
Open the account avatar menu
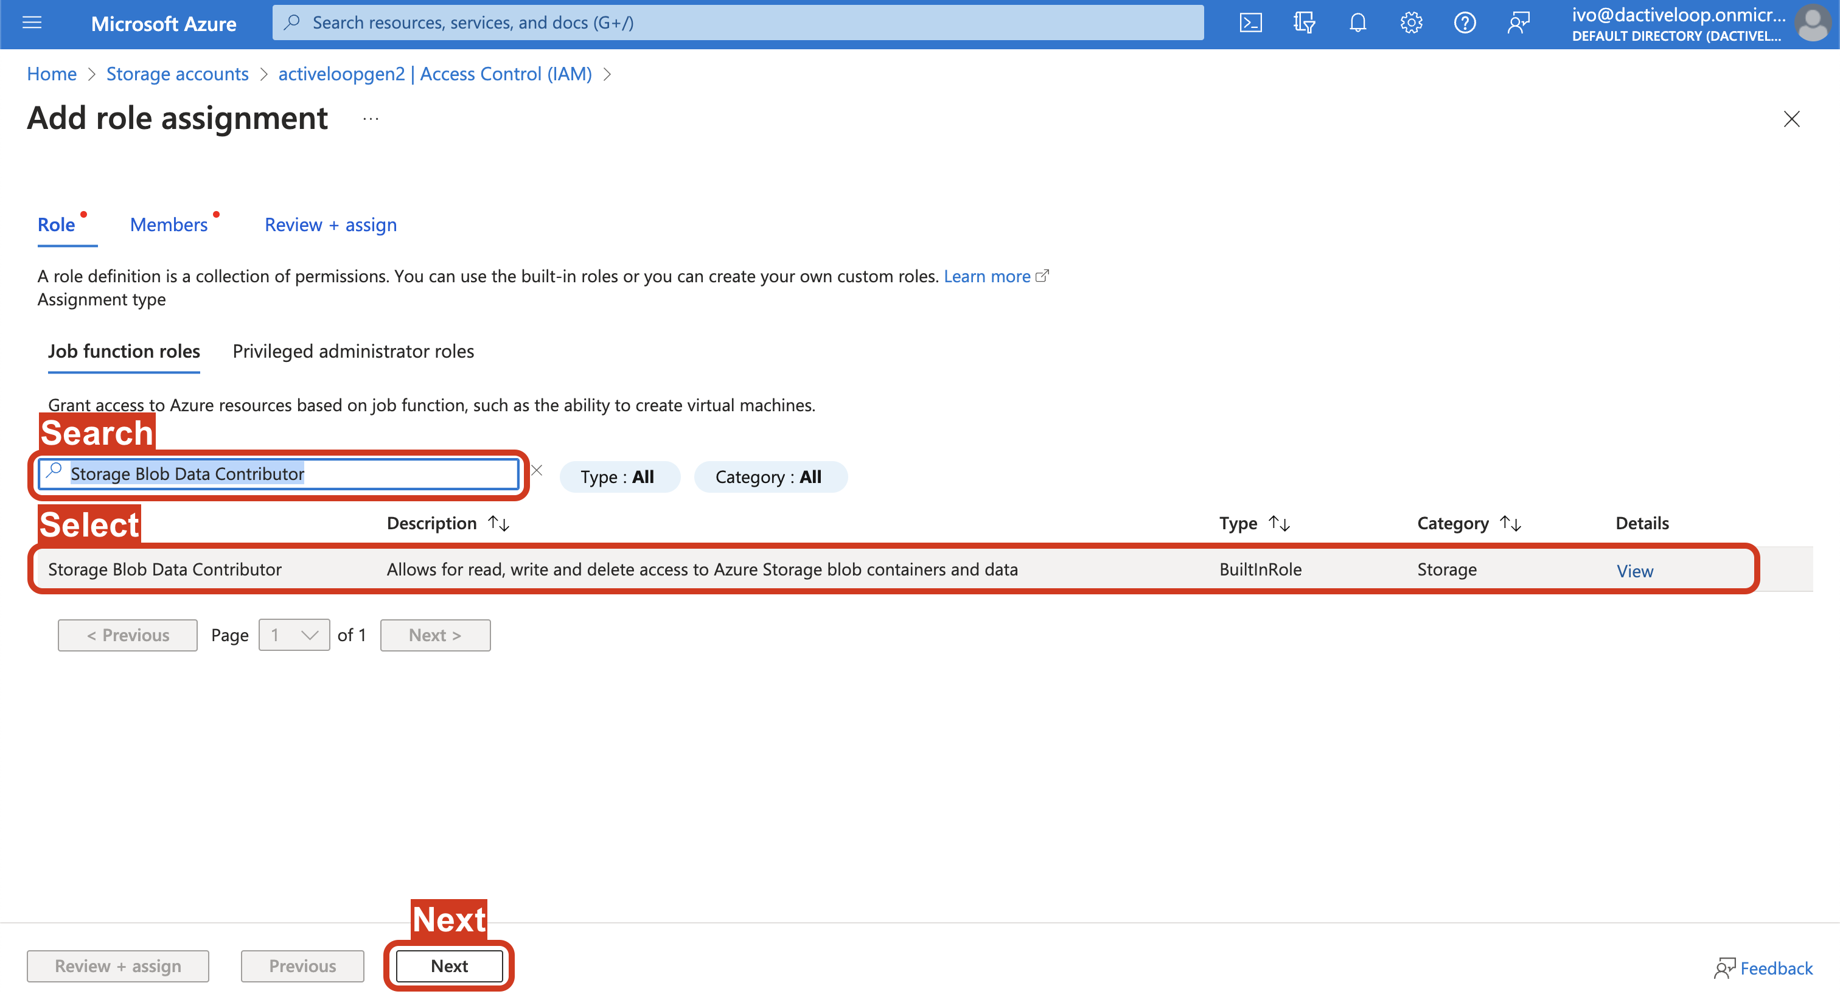1812,23
